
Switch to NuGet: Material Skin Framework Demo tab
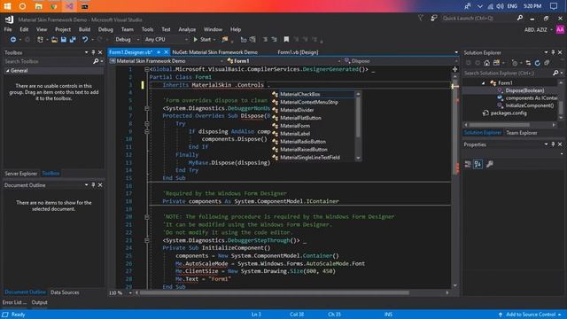click(214, 52)
